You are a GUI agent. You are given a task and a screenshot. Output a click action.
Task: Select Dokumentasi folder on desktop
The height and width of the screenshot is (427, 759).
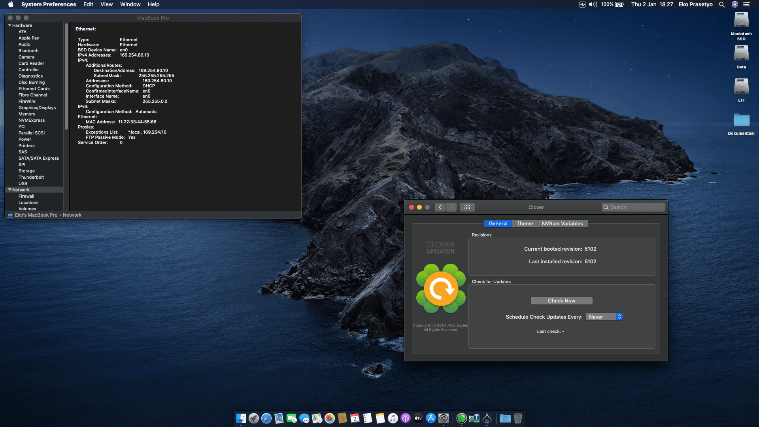click(x=741, y=124)
